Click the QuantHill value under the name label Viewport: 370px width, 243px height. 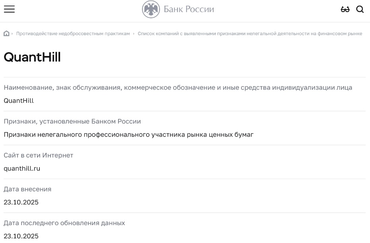19,100
